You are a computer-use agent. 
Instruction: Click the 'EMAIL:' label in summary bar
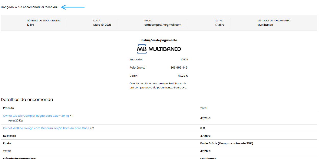click(148, 21)
